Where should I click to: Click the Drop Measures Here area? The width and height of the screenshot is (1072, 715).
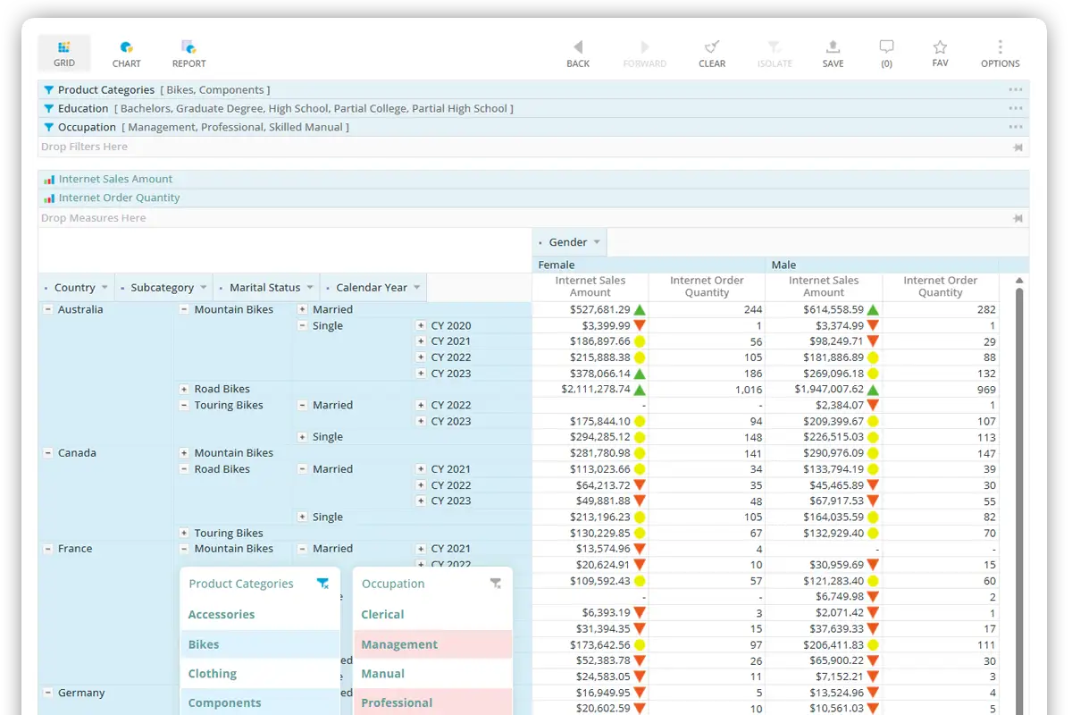tap(533, 219)
